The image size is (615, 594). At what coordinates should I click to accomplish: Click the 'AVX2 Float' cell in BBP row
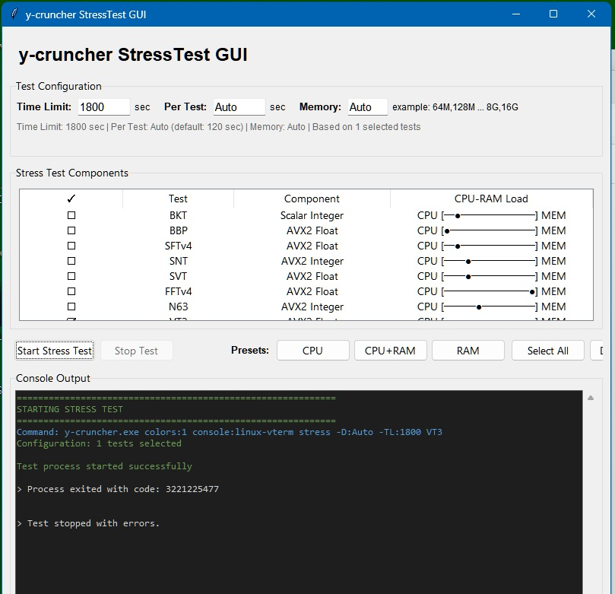point(312,230)
